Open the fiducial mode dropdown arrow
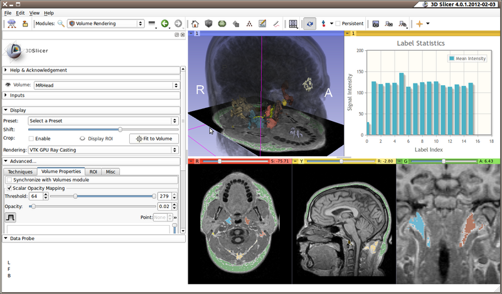This screenshot has height=294, width=502. (x=331, y=24)
